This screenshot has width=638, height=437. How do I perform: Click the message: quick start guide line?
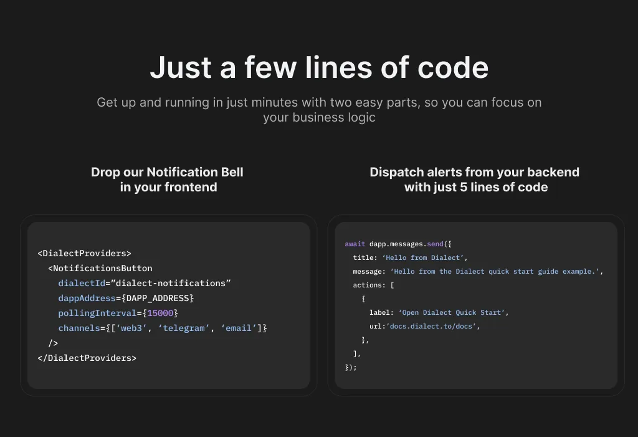(x=478, y=271)
